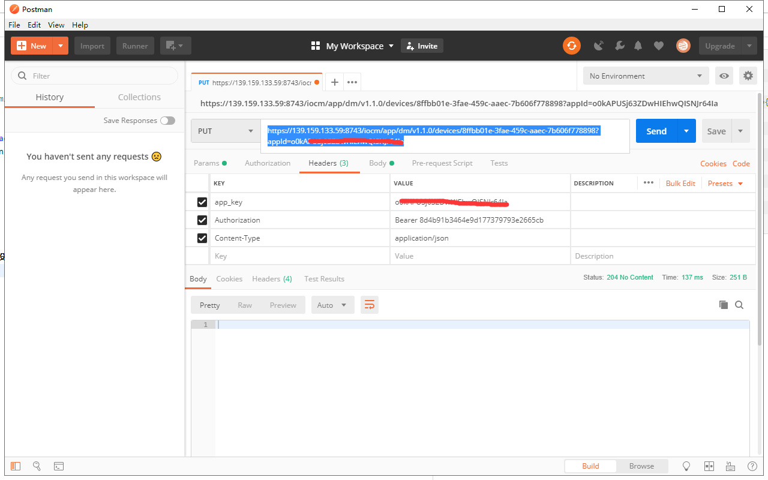Expand the New button dropdown arrow
Image resolution: width=768 pixels, height=480 pixels.
(61, 46)
